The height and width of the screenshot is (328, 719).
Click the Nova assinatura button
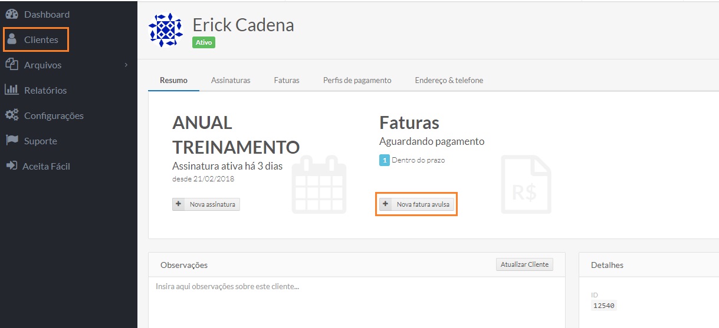click(x=206, y=204)
